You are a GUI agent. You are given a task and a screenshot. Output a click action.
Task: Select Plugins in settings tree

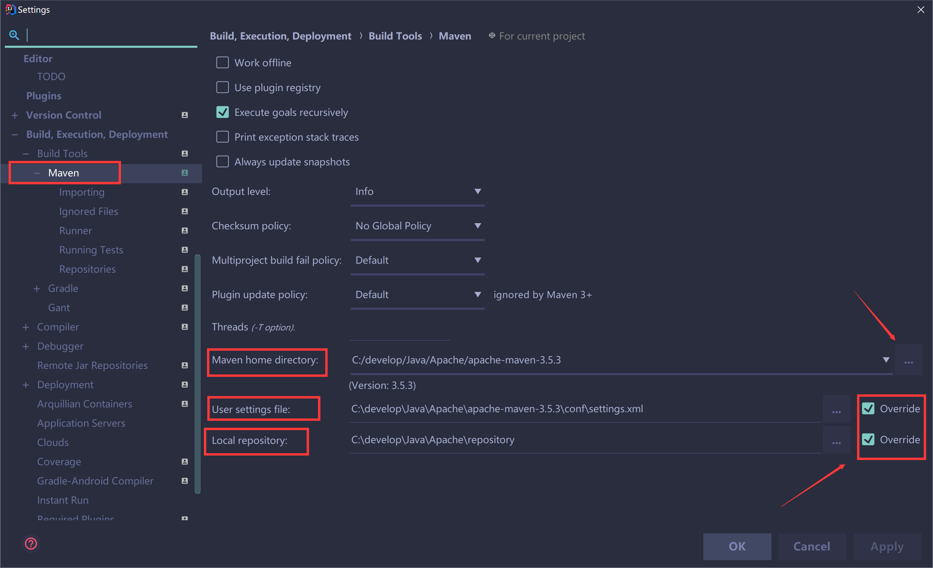tap(44, 96)
